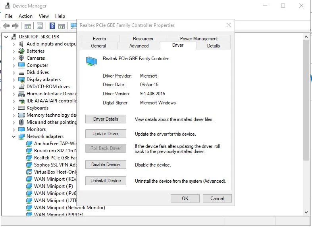
Task: Switch to the Advanced tab
Action: pos(139,46)
